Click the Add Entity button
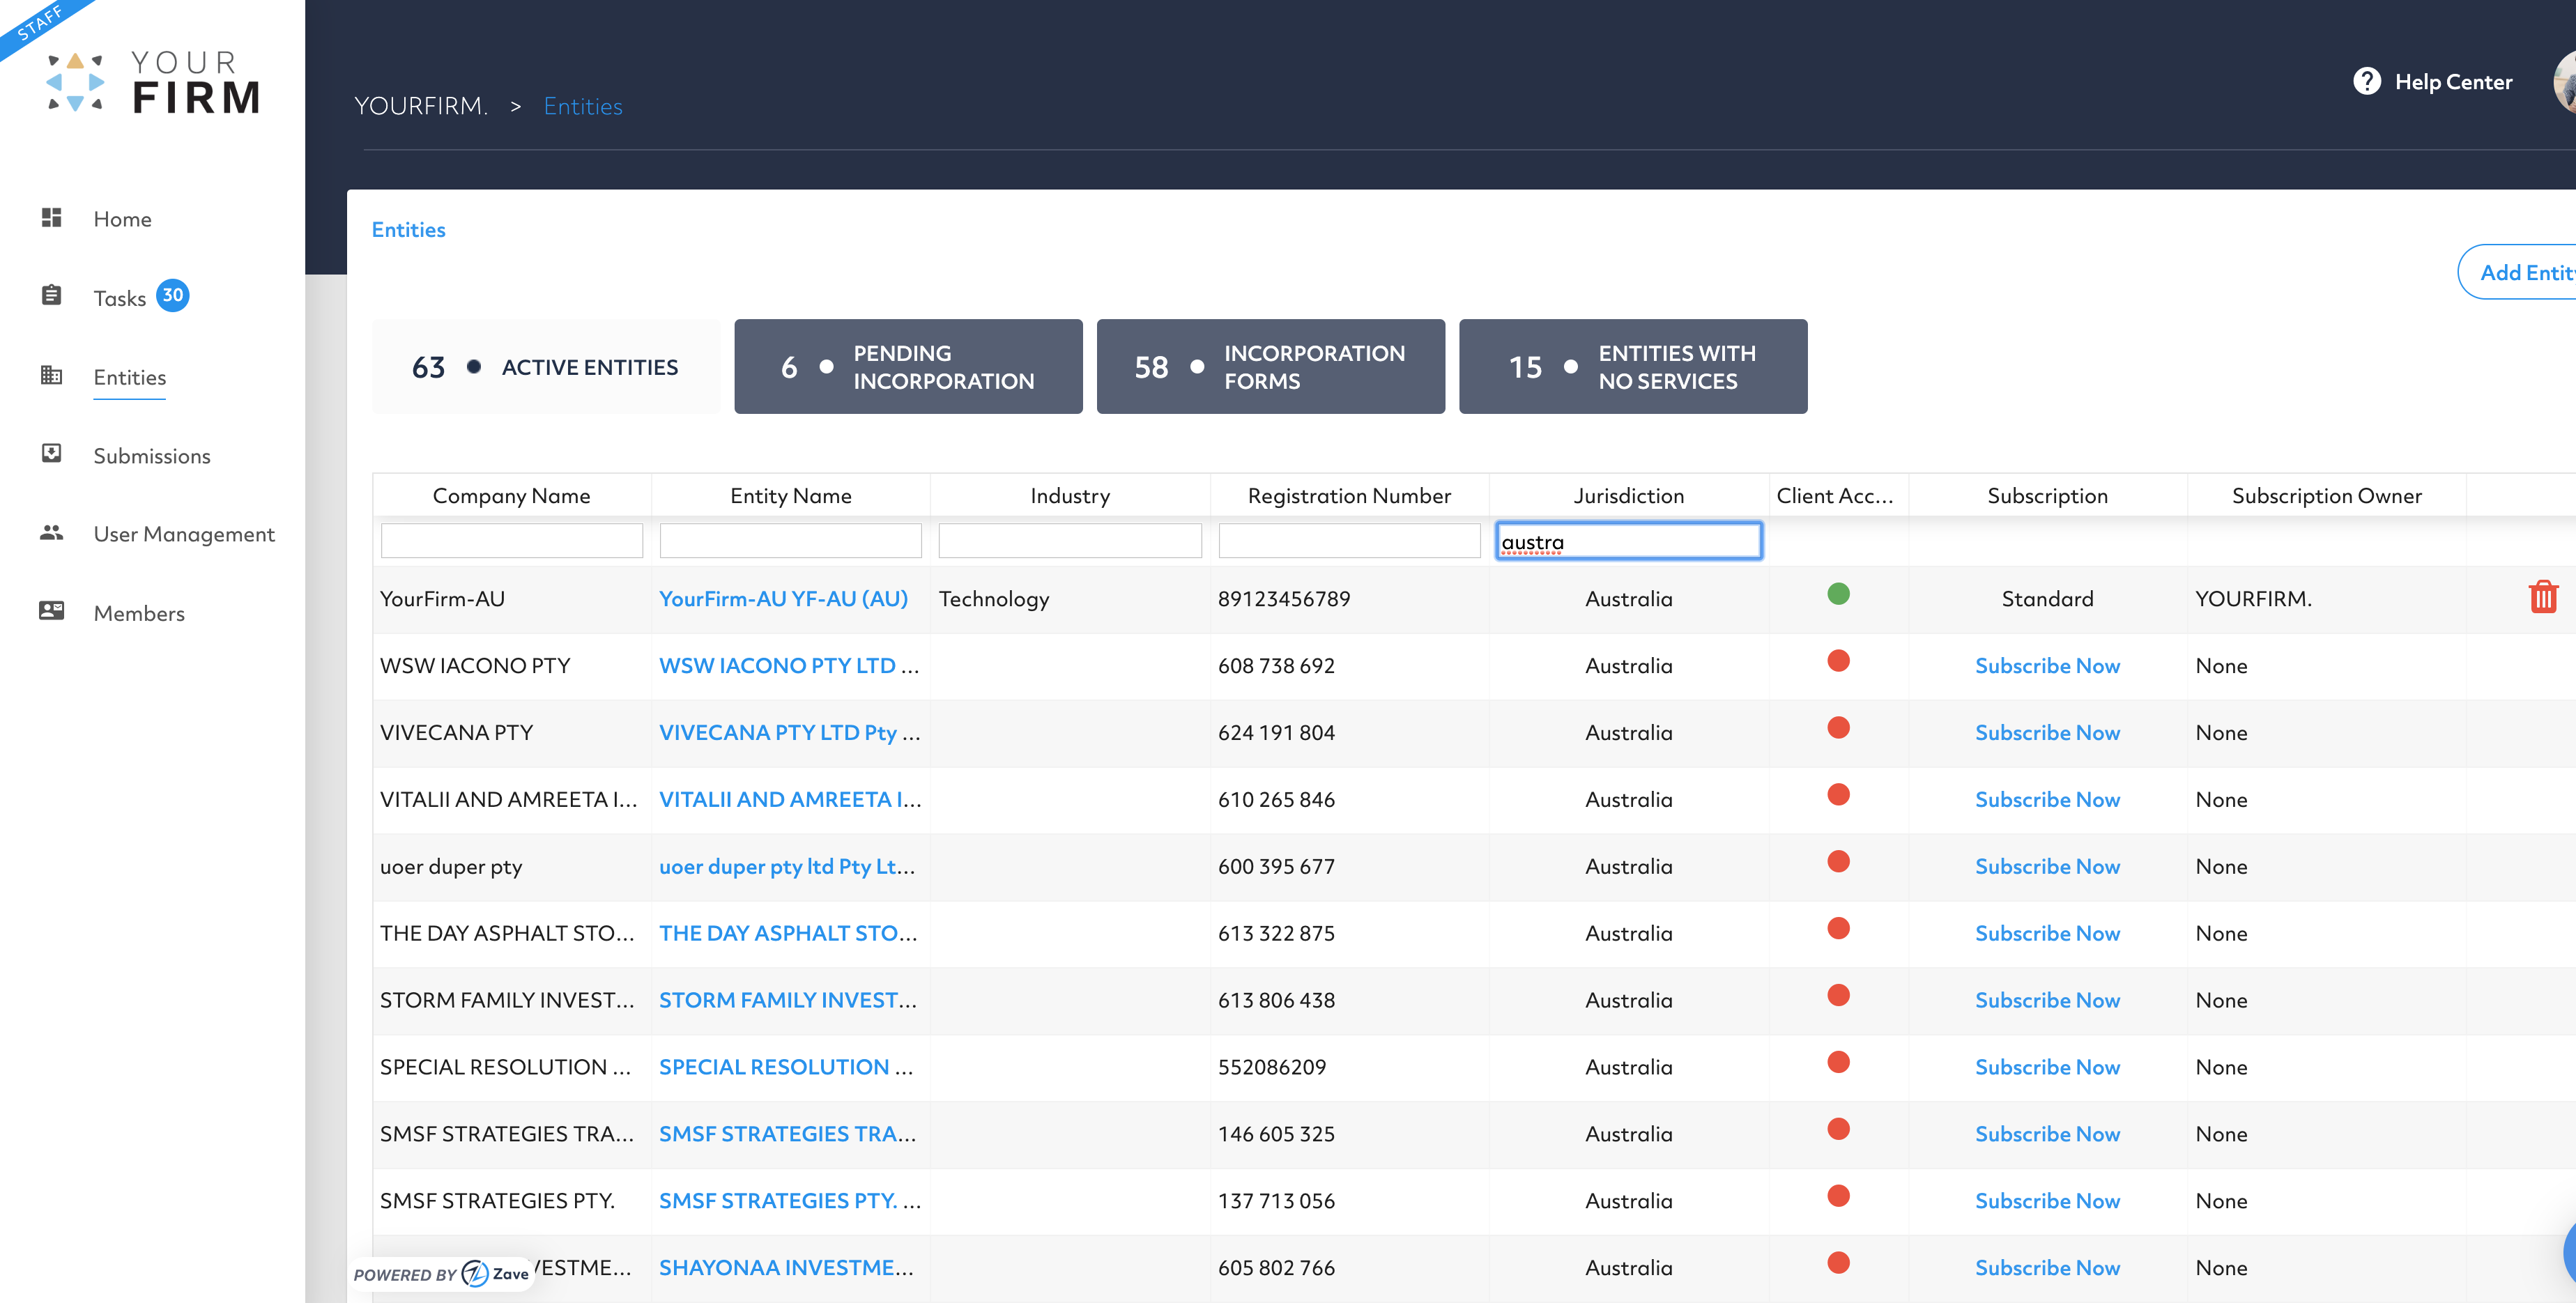The height and width of the screenshot is (1303, 2576). [2518, 272]
